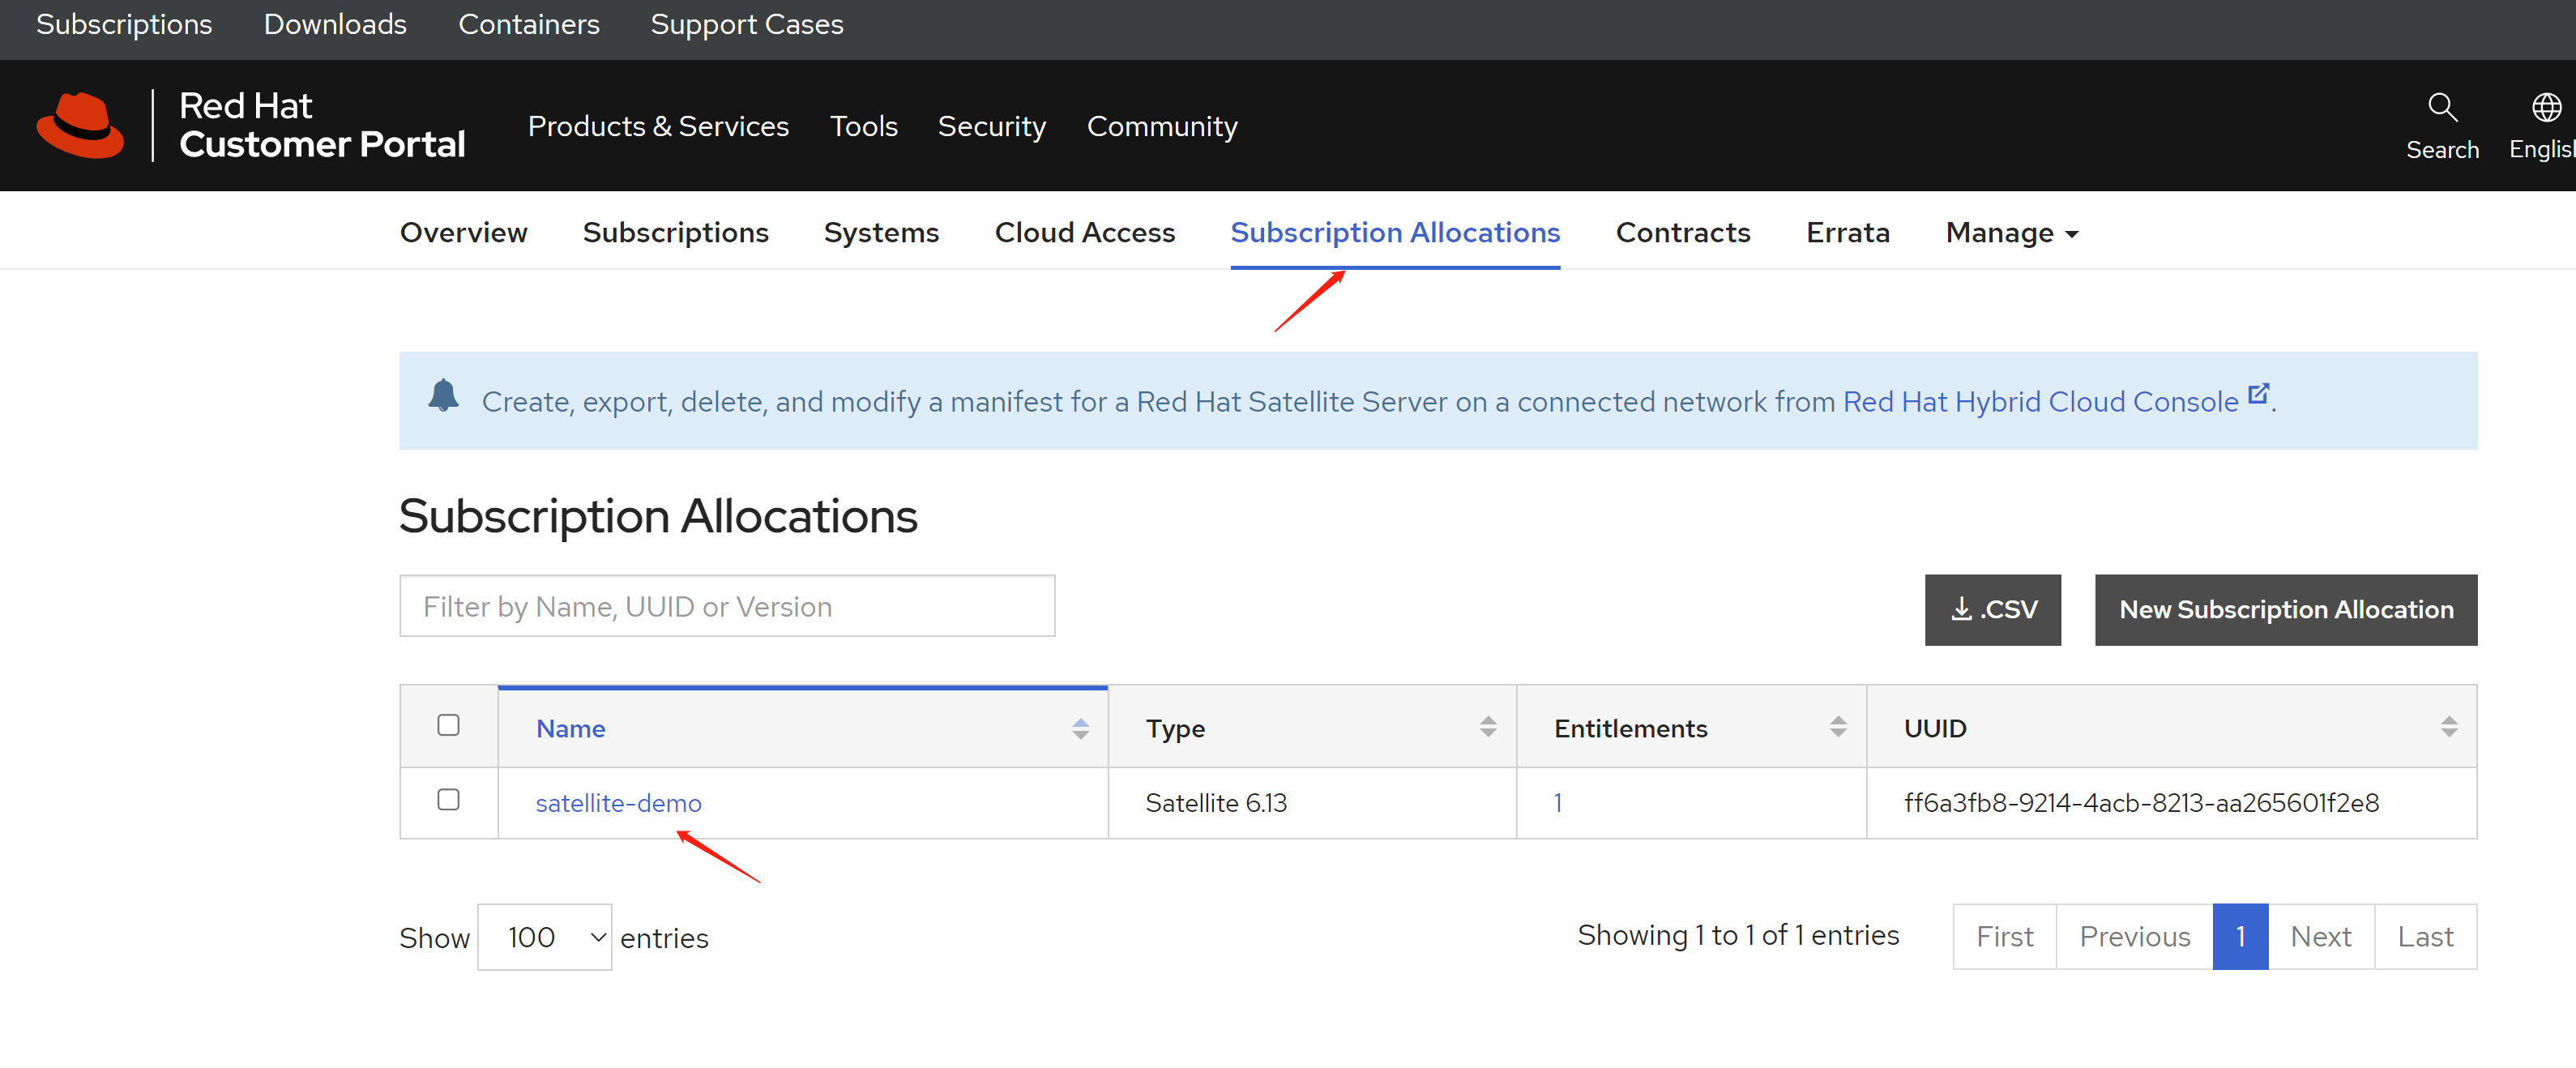Screen dimensions: 2576x1068
Task: Open the satellite-demo allocation link
Action: pyautogui.click(x=618, y=803)
